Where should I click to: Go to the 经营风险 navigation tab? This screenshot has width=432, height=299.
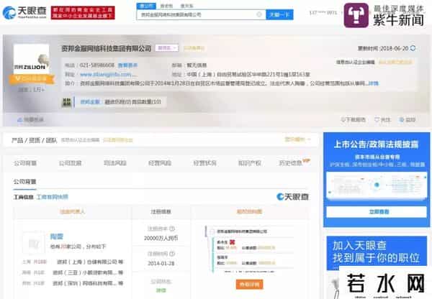click(x=160, y=163)
